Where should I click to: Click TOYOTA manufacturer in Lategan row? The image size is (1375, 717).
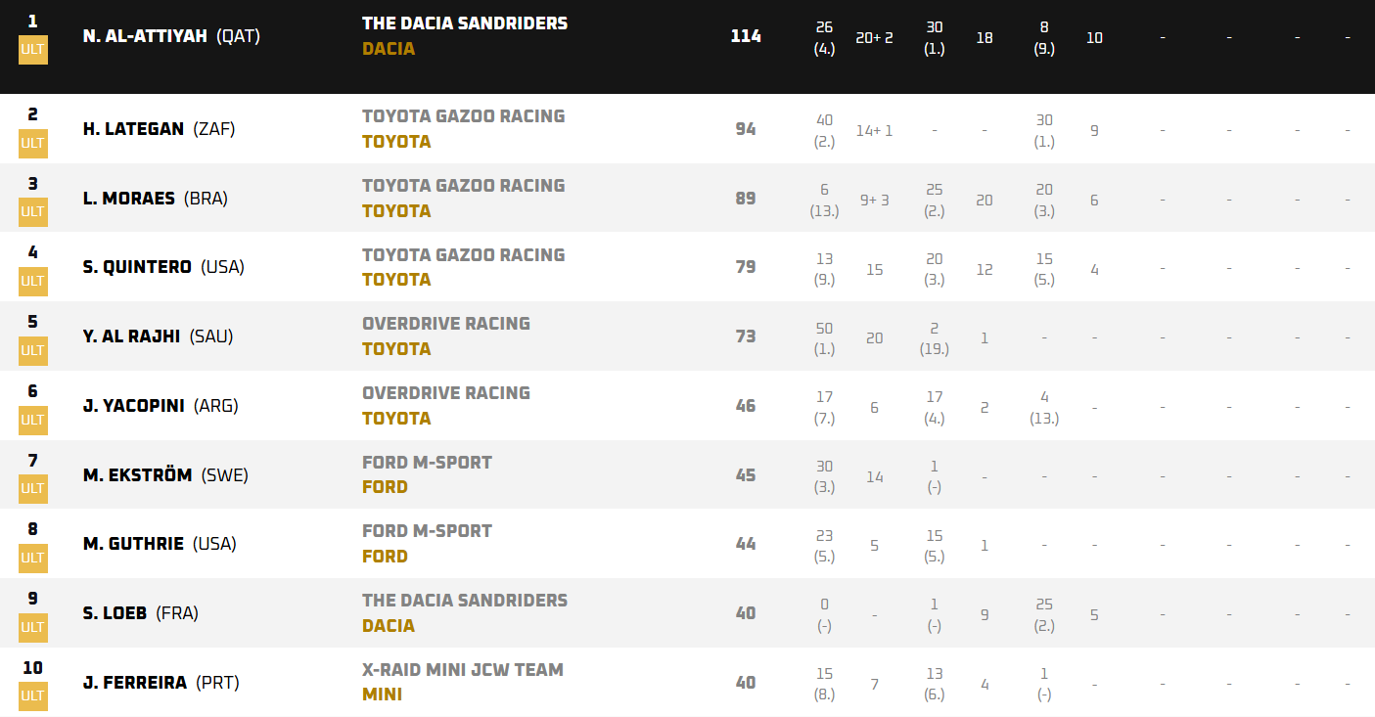tap(396, 142)
